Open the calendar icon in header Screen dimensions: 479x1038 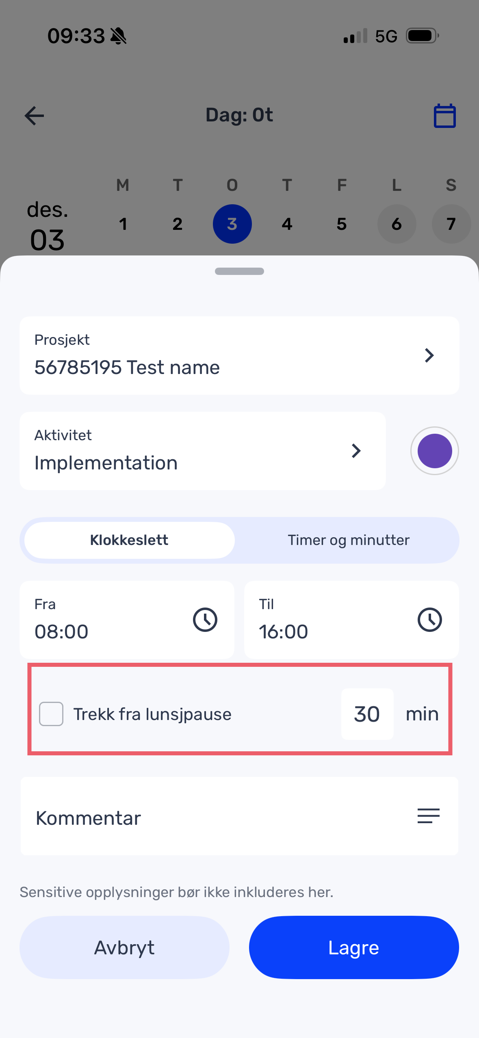point(444,116)
